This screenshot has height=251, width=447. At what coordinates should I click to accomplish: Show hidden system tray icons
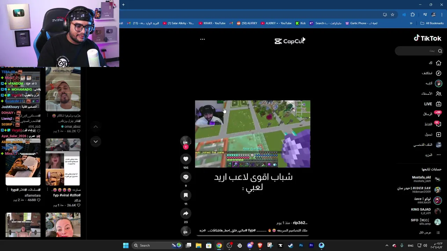pyautogui.click(x=387, y=245)
